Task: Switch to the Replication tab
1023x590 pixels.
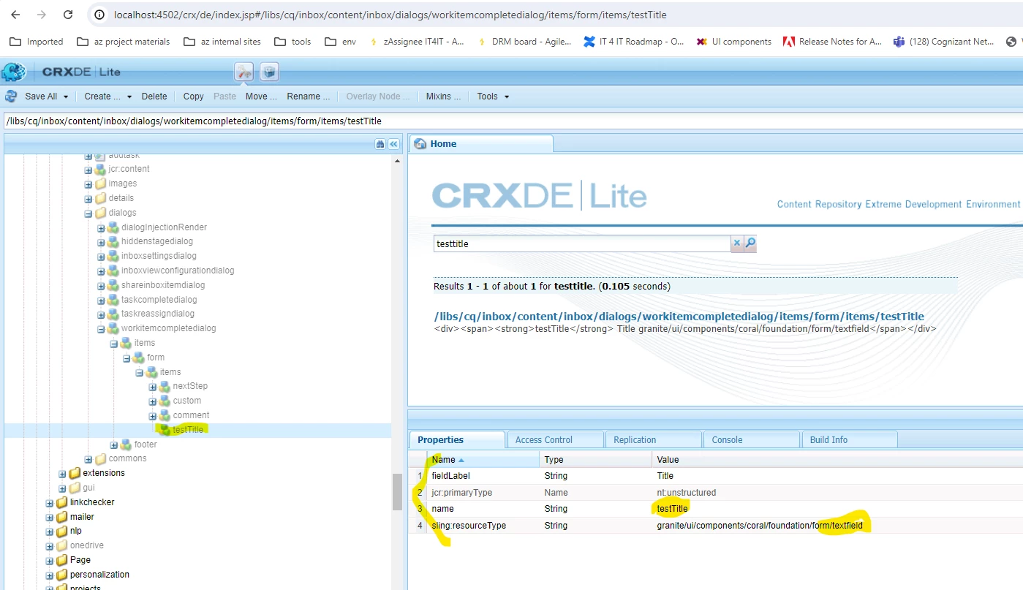Action: [x=653, y=439]
